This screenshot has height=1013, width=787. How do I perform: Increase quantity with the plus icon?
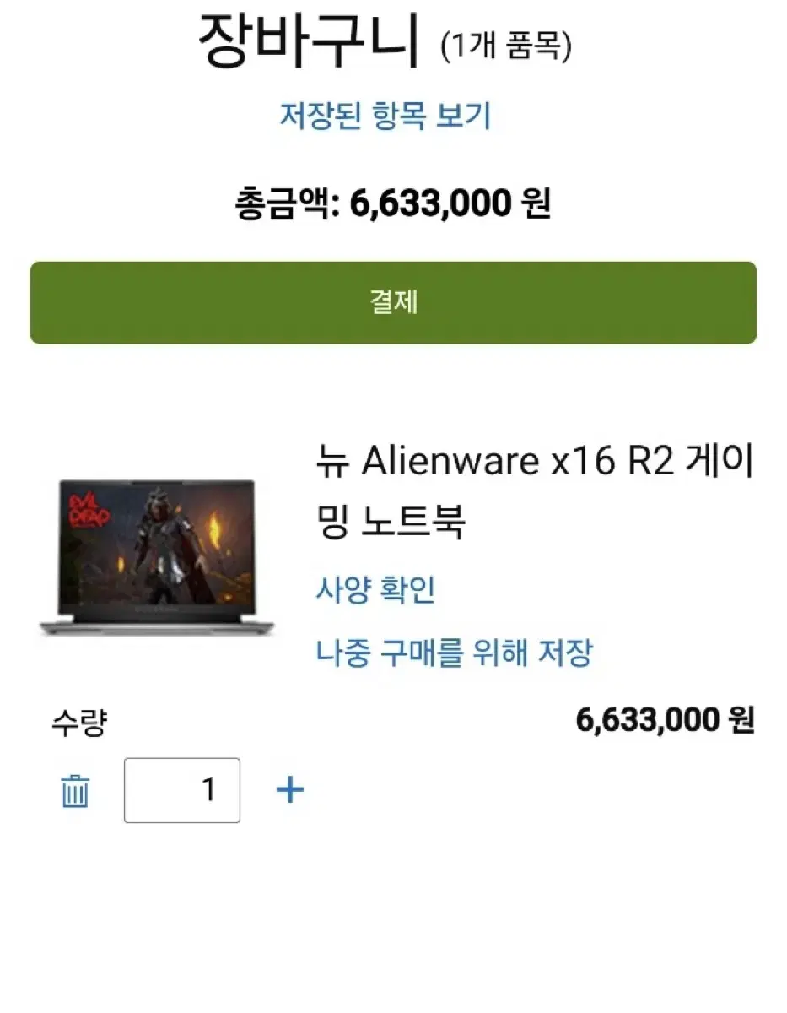point(290,790)
